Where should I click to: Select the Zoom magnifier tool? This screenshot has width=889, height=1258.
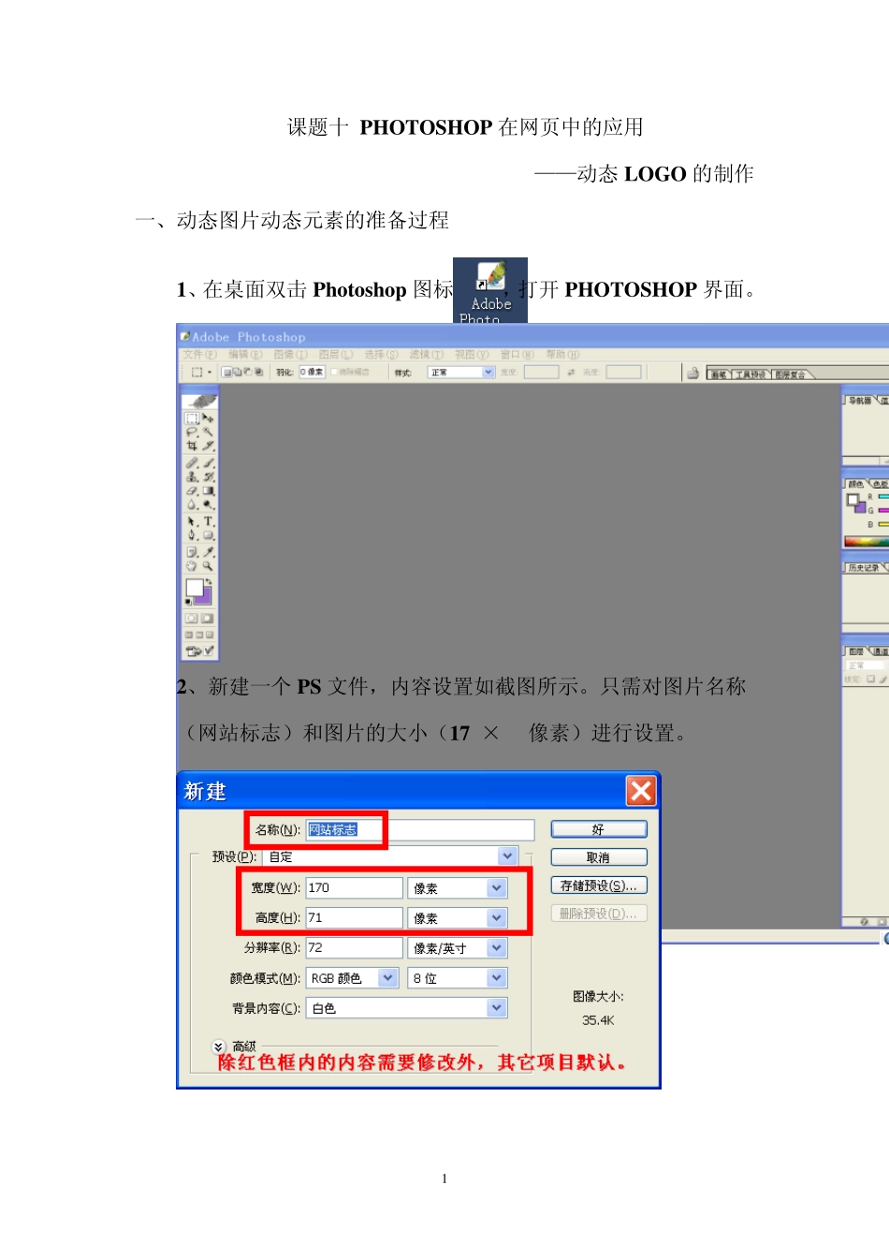pyautogui.click(x=209, y=565)
